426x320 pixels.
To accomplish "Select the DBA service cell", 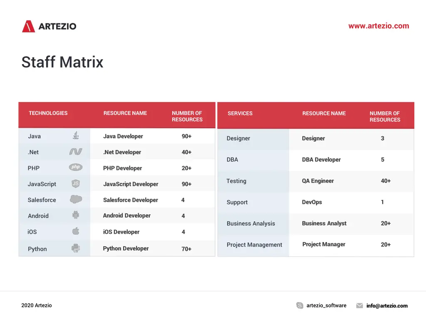I will tap(253, 160).
